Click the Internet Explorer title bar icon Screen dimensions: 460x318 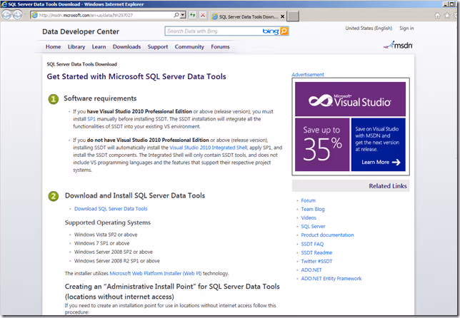(x=4, y=4)
